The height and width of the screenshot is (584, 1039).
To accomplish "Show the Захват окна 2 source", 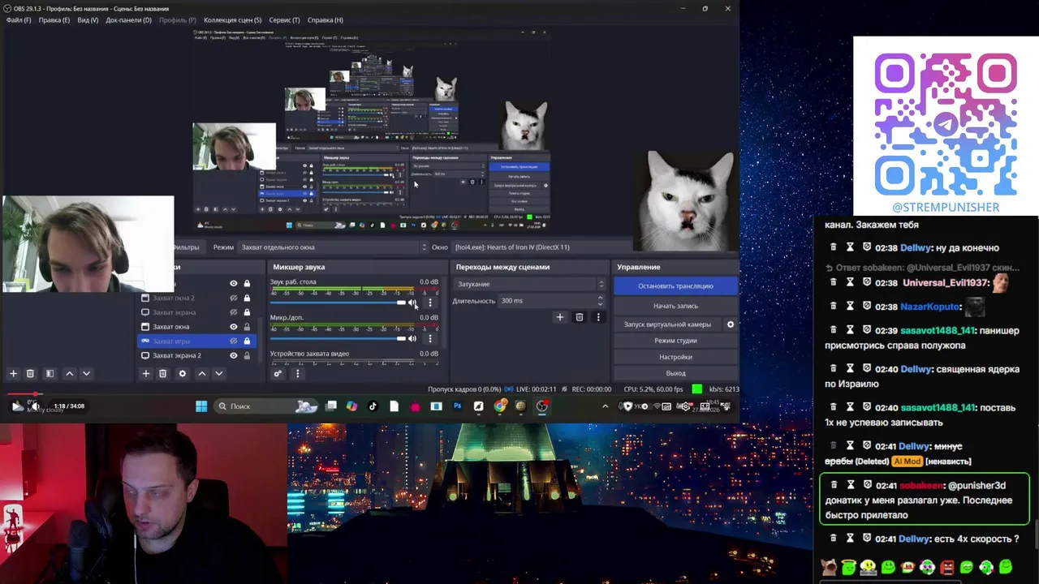I will point(234,298).
